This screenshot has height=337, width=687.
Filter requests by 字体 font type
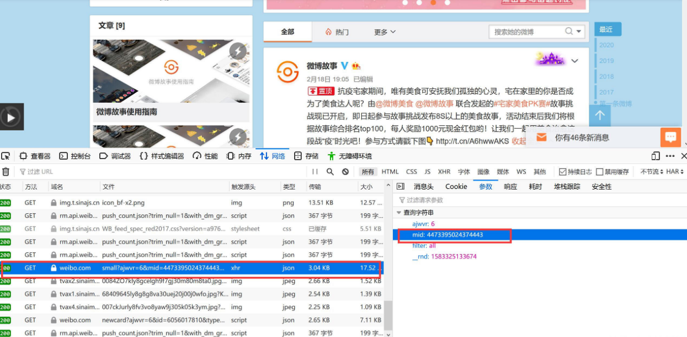(x=464, y=172)
